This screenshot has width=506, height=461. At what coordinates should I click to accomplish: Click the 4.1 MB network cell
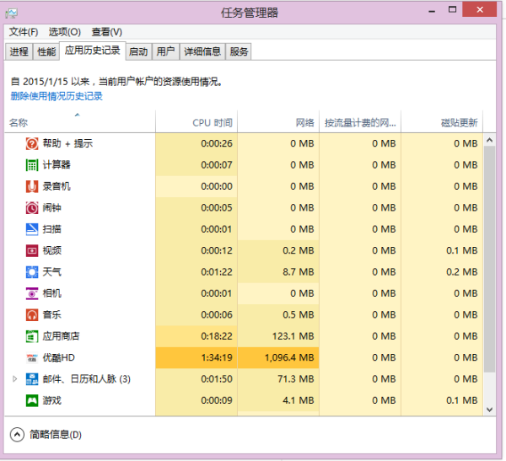(x=278, y=400)
